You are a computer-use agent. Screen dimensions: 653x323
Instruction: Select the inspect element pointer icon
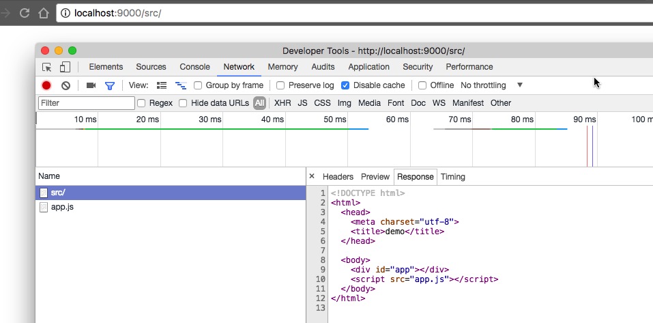(x=47, y=67)
